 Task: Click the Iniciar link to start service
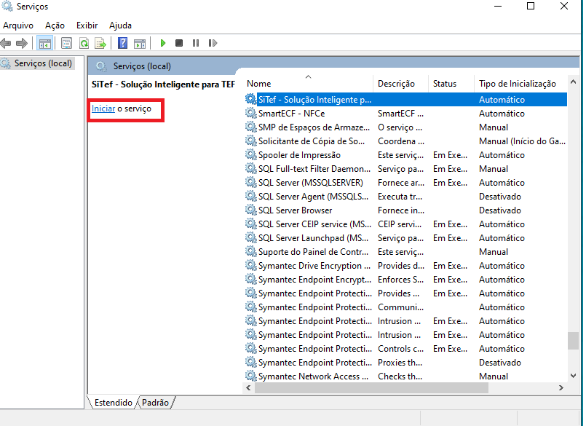(x=103, y=109)
